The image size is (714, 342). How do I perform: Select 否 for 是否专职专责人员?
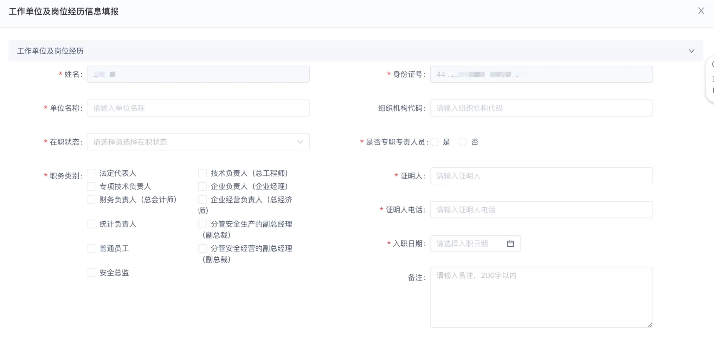tap(463, 142)
